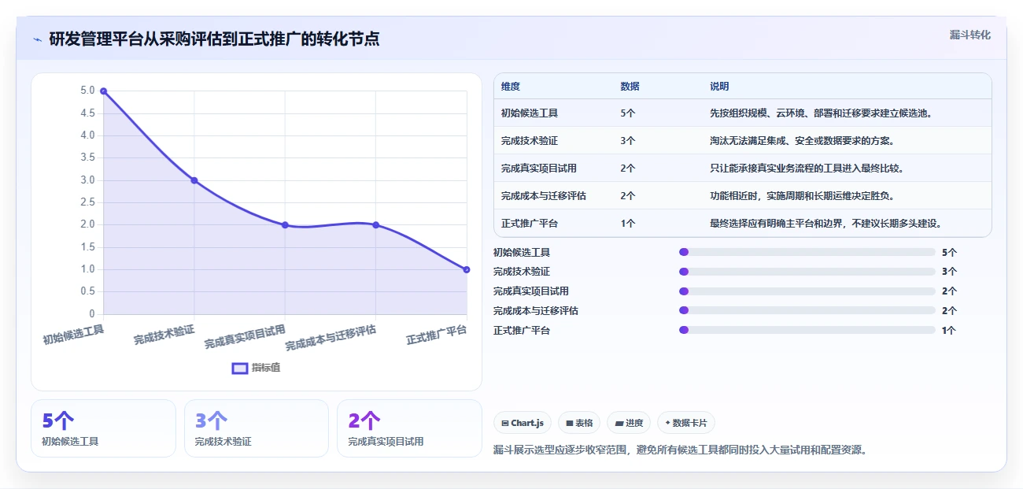Click the 数据卡片 chip
This screenshot has width=1023, height=489.
coord(685,423)
